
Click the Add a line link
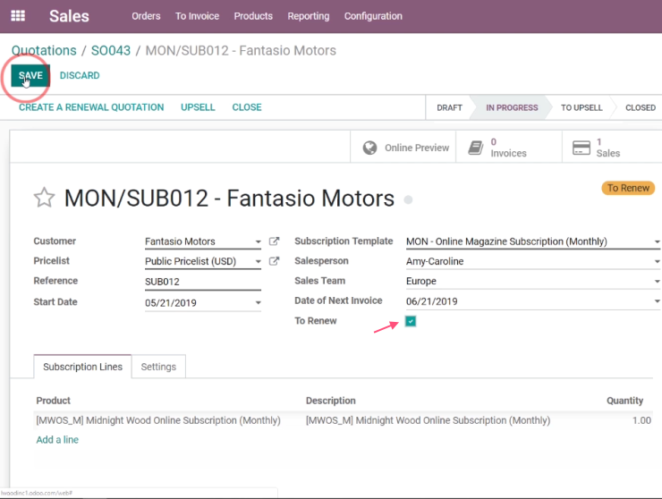[57, 440]
